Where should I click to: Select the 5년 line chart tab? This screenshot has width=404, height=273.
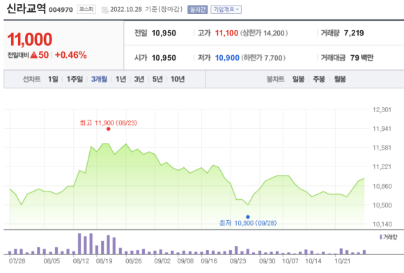tap(157, 79)
